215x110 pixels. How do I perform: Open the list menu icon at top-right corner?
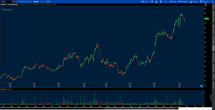(x=212, y=2)
